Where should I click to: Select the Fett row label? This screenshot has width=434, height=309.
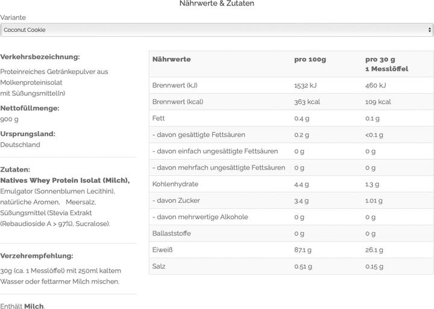pos(159,119)
